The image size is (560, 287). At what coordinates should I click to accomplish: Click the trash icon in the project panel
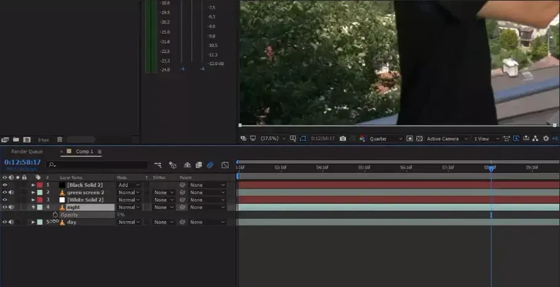click(59, 140)
